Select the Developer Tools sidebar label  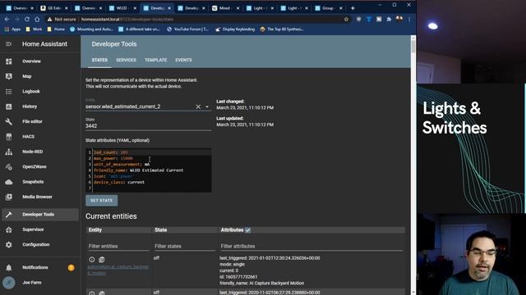click(39, 215)
